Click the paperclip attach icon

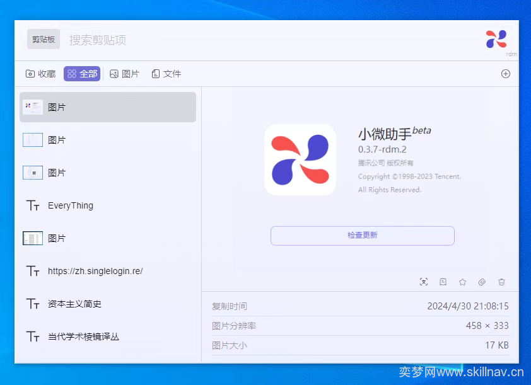coord(482,282)
